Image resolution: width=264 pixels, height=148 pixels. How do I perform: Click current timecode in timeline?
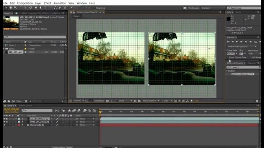pyautogui.click(x=12, y=109)
